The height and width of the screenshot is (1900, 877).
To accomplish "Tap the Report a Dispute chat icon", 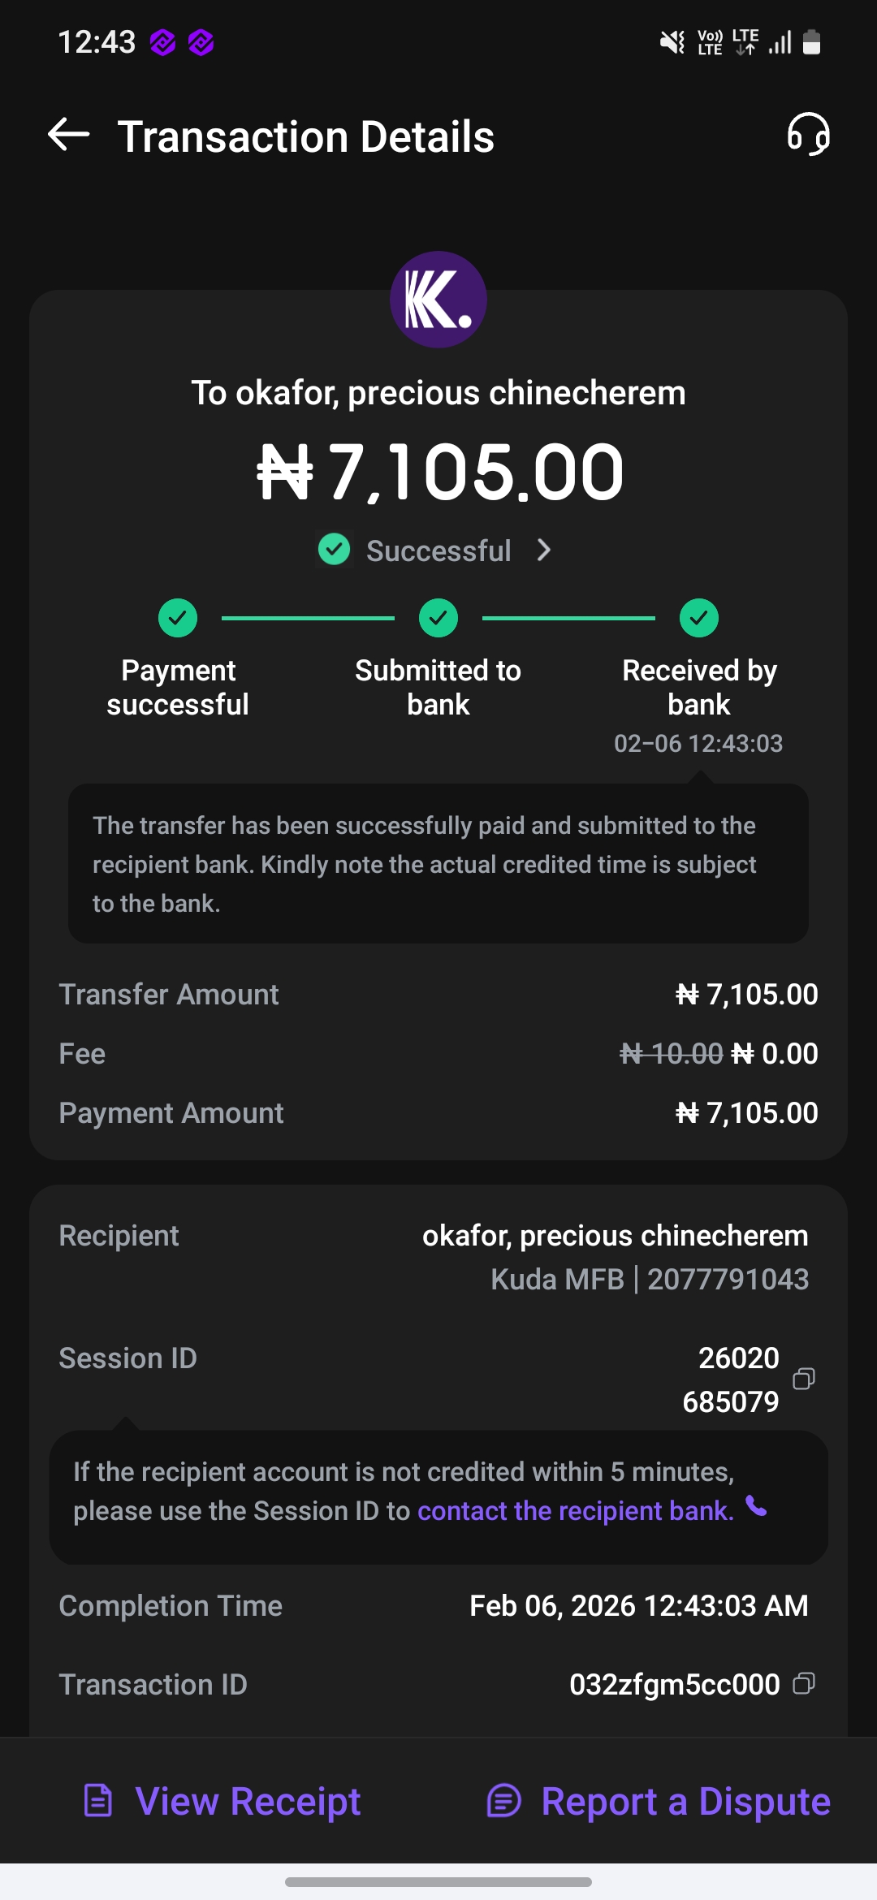I will click(503, 1800).
